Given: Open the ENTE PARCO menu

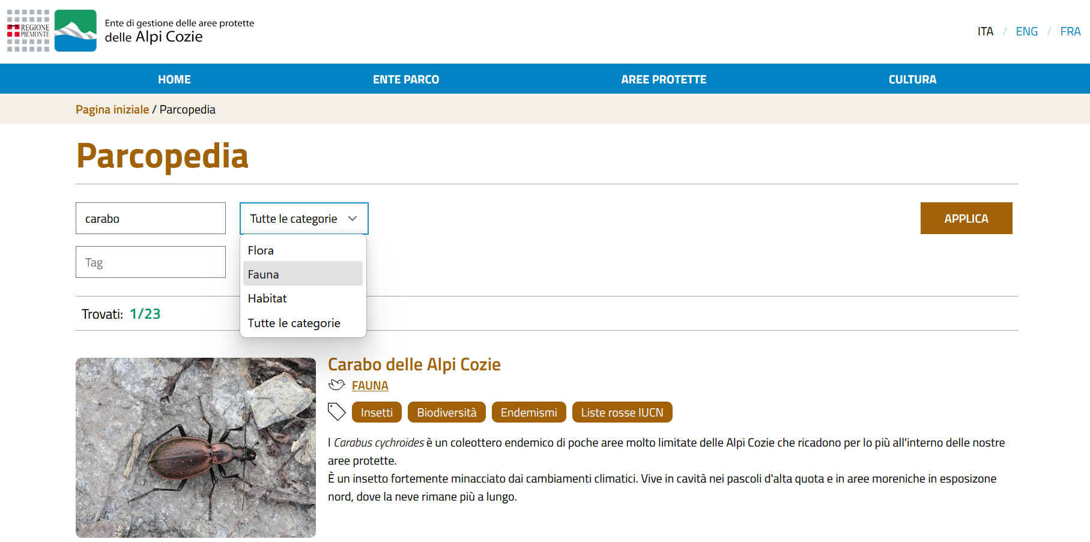Looking at the screenshot, I should [406, 79].
